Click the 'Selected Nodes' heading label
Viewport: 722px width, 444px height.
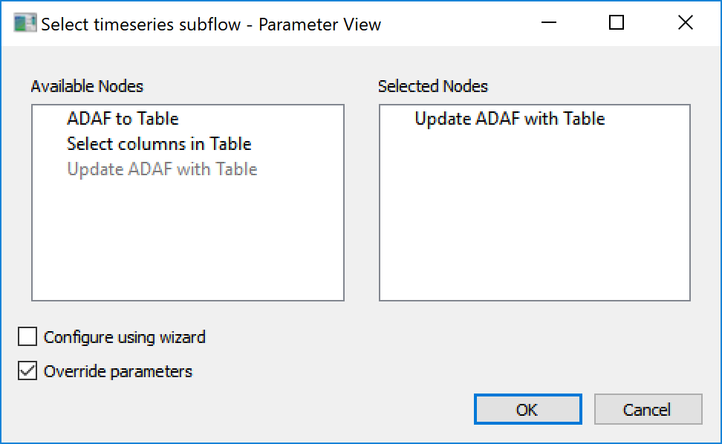point(432,86)
